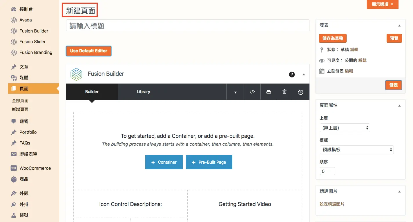
Task: Click the 外觀 appearance brush icon
Action: (x=14, y=194)
